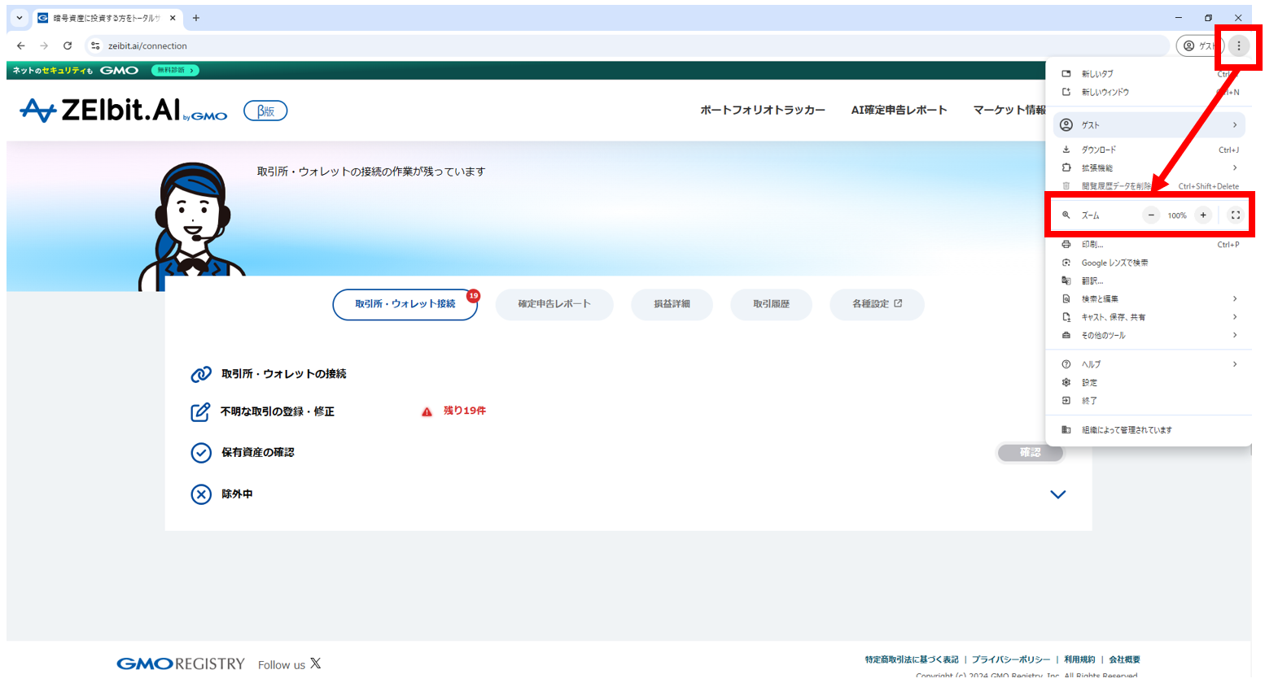Click the X social icon after Follow us
1265x683 pixels.
click(x=316, y=663)
